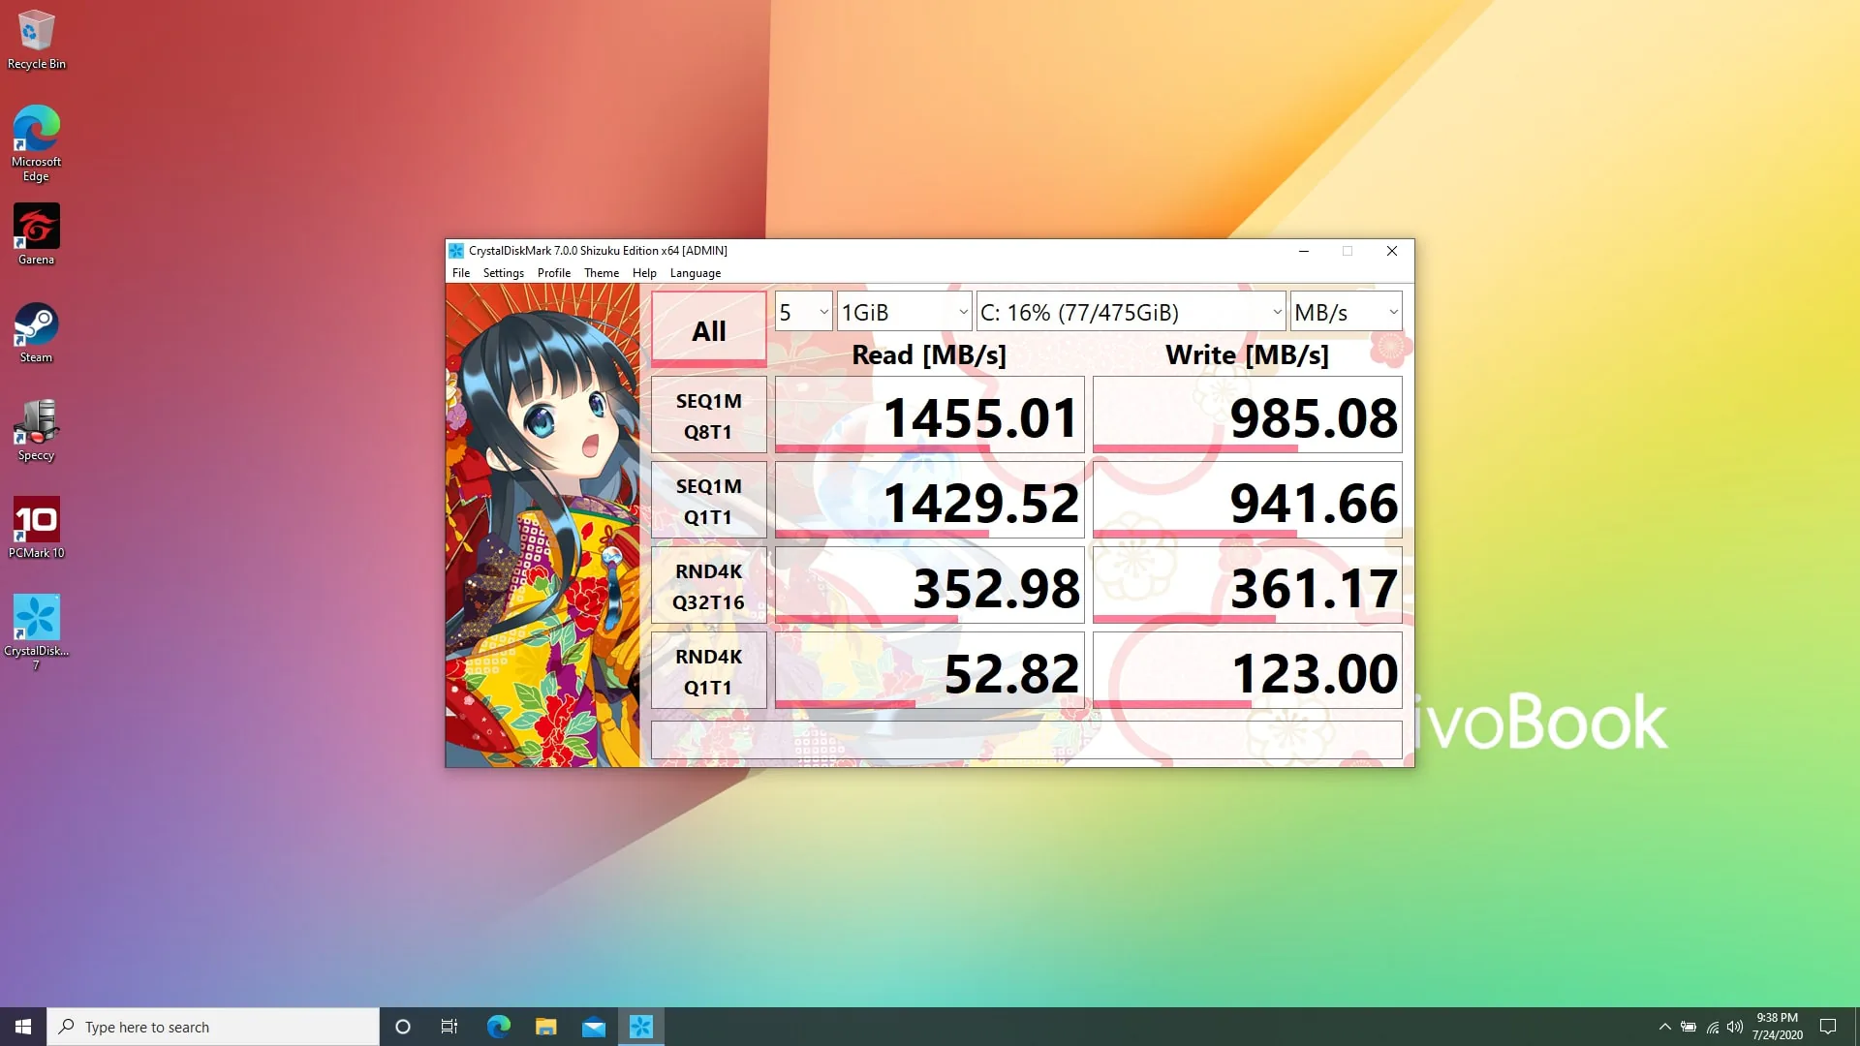Screen dimensions: 1860x1046
Task: Open the Recycle Bin desktop icon
Action: 37,40
